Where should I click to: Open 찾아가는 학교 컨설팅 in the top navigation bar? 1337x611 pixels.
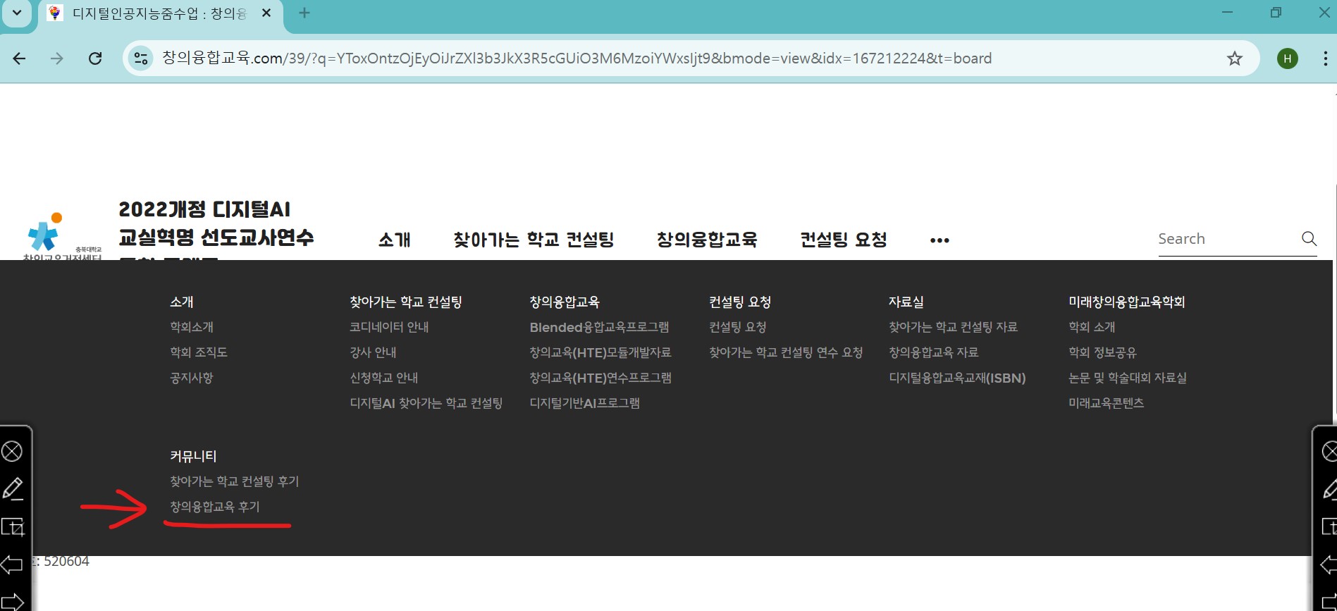[534, 240]
